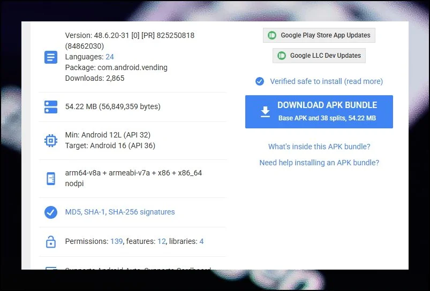430x291 pixels.
Task: View the 12 features link
Action: [x=161, y=241]
